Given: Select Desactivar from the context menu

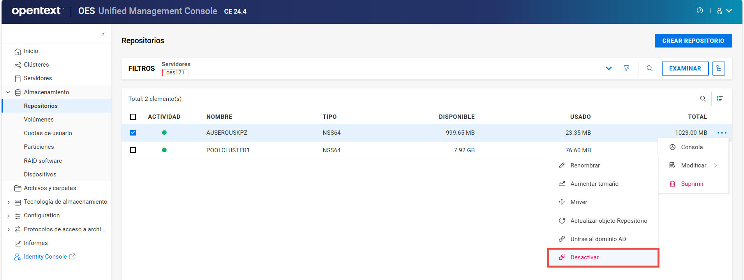Looking at the screenshot, I should click(x=584, y=257).
